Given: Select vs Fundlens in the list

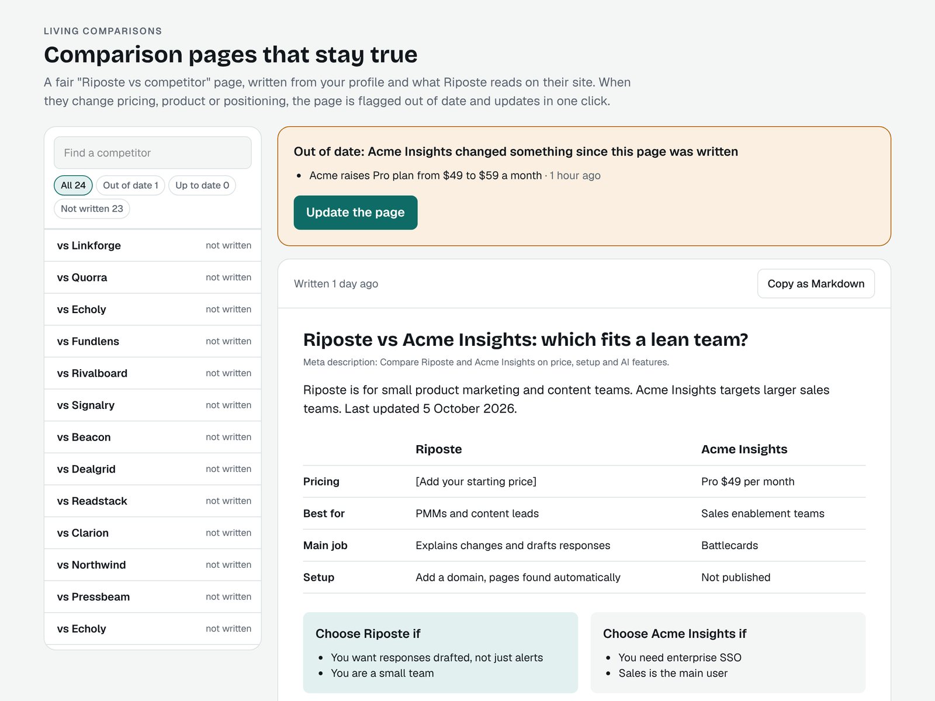Looking at the screenshot, I should point(153,341).
